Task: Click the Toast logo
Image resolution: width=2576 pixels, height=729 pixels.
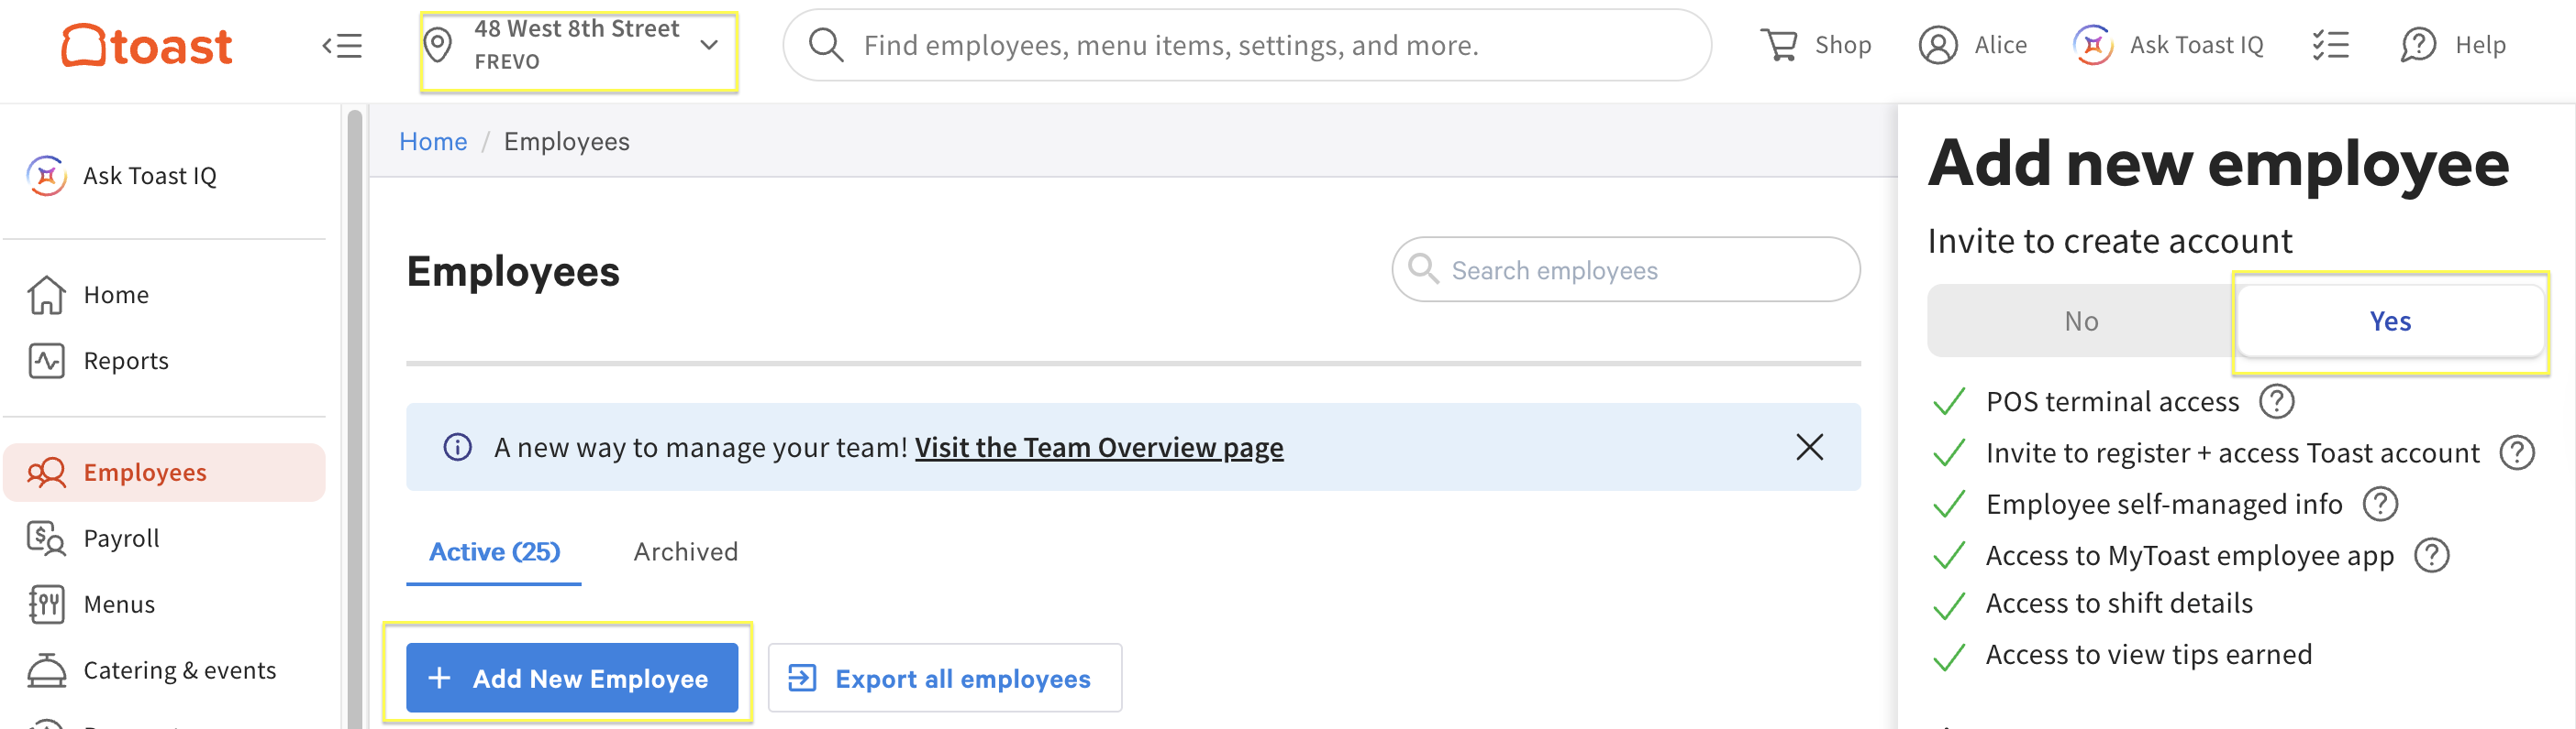Action: pyautogui.click(x=147, y=45)
